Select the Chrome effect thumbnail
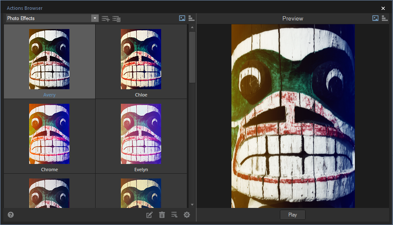 (x=49, y=134)
